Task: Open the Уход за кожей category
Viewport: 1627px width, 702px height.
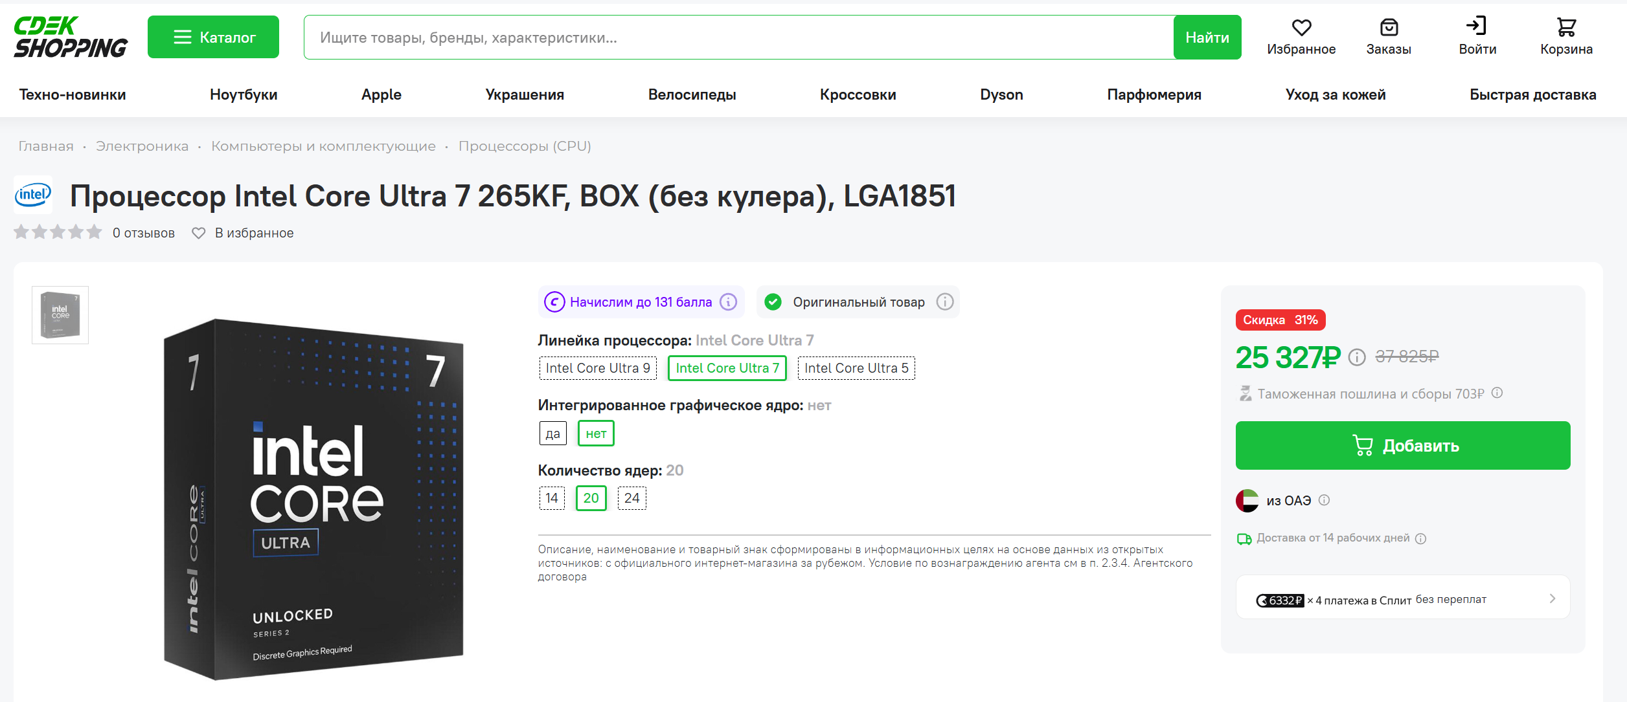Action: [1336, 94]
